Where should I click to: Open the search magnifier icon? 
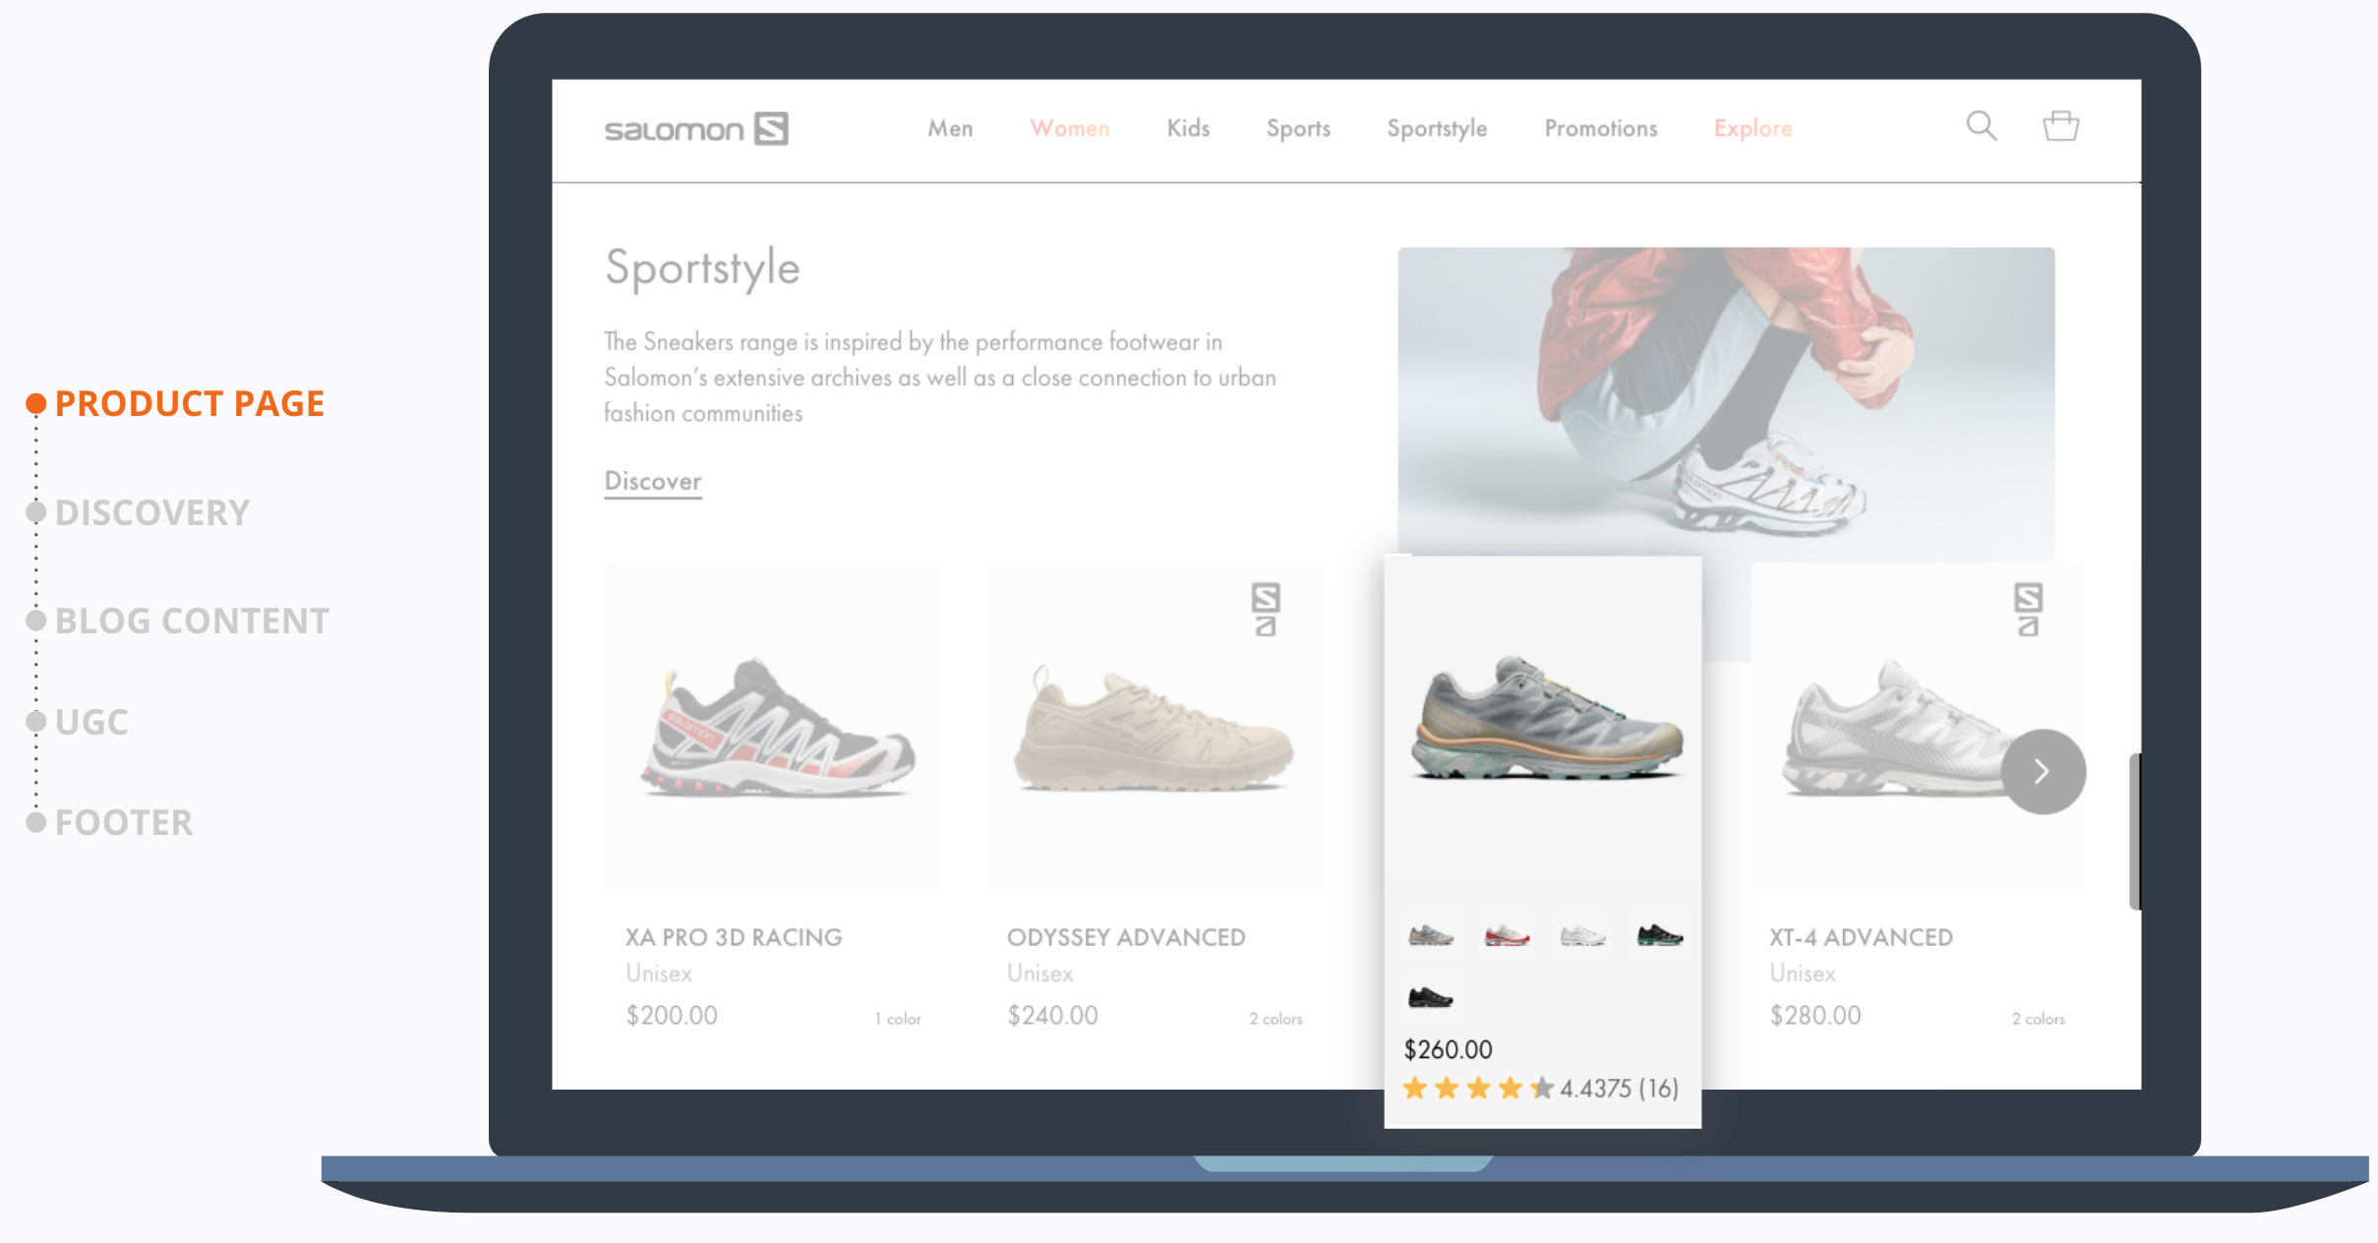(x=1981, y=126)
